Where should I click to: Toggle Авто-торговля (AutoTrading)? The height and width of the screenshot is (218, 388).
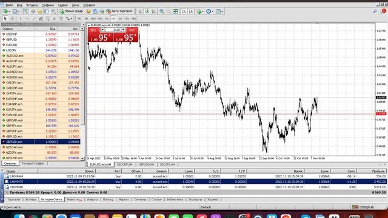(x=119, y=12)
